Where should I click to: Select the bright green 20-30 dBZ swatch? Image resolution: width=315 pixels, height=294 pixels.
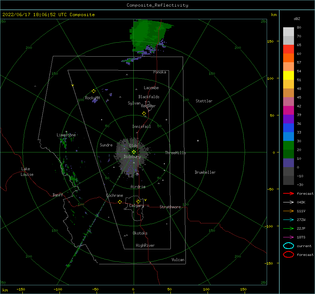(x=288, y=145)
